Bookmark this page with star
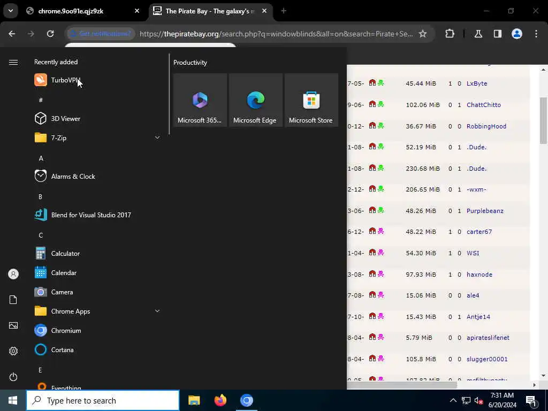The image size is (548, 411). 423,34
